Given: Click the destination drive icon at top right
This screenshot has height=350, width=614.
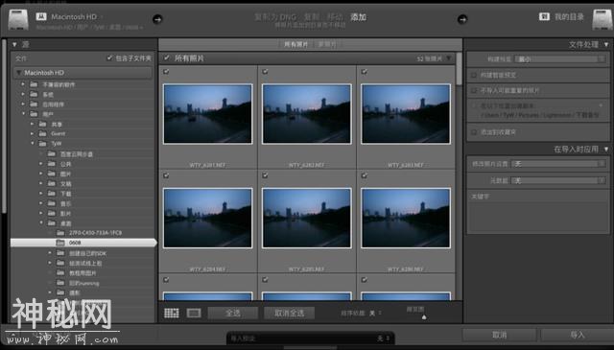Looking at the screenshot, I should [602, 19].
